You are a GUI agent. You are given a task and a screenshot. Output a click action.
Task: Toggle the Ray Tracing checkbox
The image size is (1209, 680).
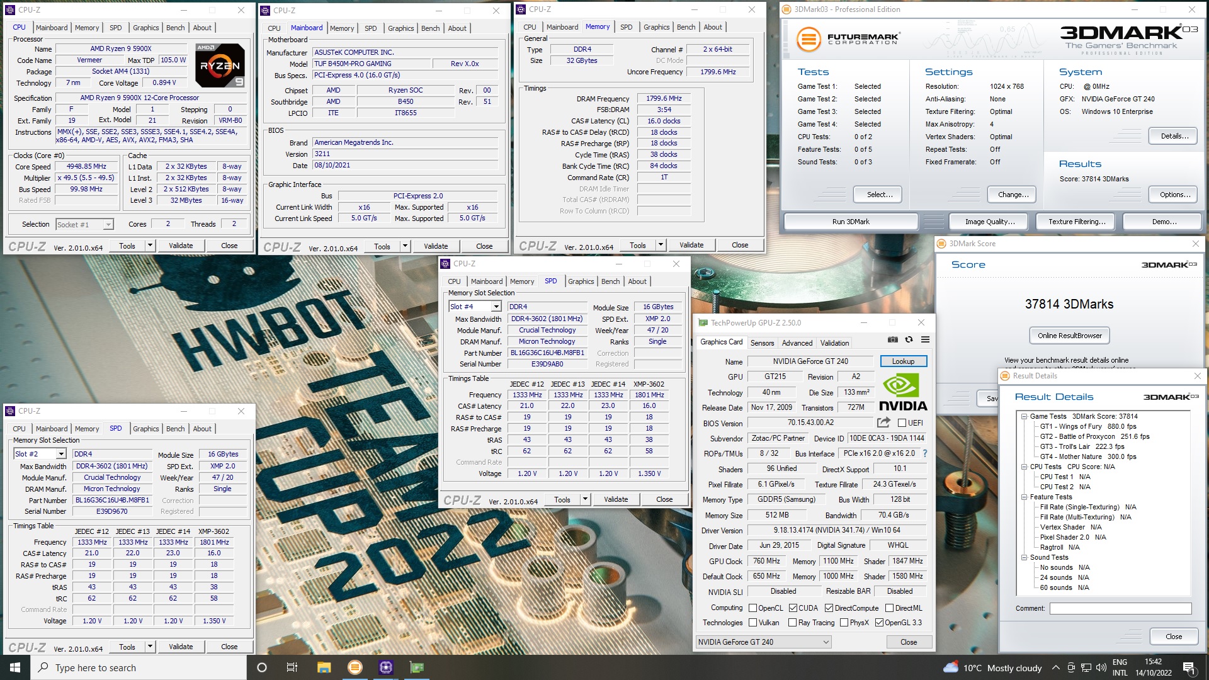coord(793,623)
